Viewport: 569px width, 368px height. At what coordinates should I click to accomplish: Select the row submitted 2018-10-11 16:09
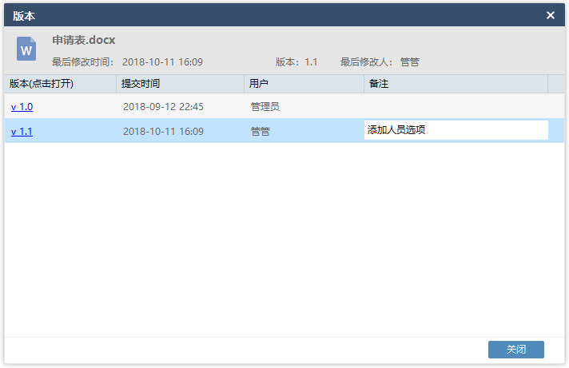click(284, 131)
